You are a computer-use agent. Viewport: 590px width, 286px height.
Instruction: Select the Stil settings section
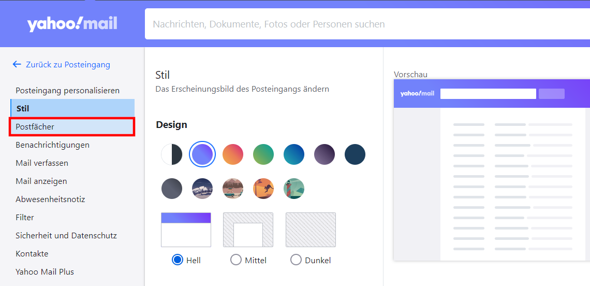coord(72,108)
